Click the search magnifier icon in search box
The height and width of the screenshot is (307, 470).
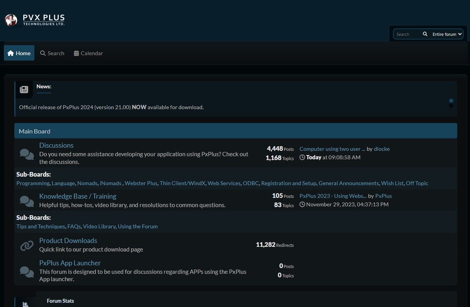[x=425, y=34]
